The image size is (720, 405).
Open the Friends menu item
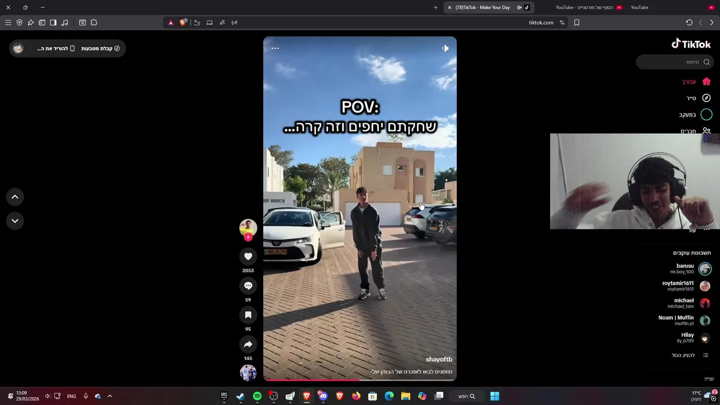[695, 130]
